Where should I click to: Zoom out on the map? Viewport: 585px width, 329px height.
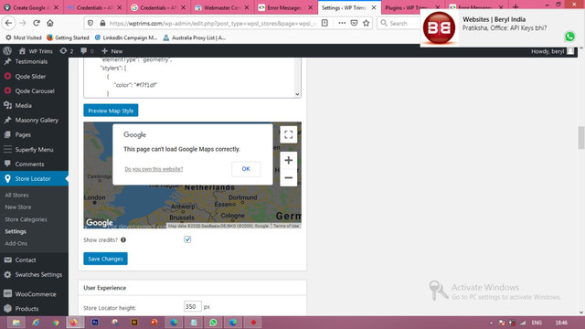[x=289, y=177]
